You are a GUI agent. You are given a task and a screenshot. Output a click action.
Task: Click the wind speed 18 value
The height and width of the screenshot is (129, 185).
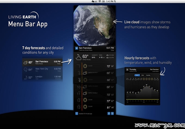[x=102, y=57]
